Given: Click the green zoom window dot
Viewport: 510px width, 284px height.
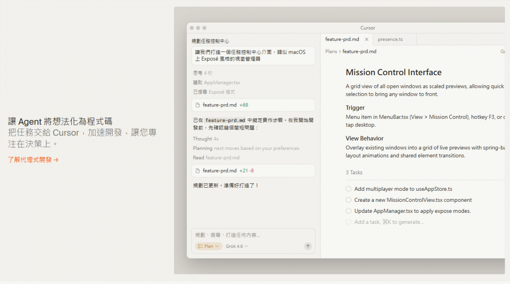Looking at the screenshot, I should click(204, 28).
